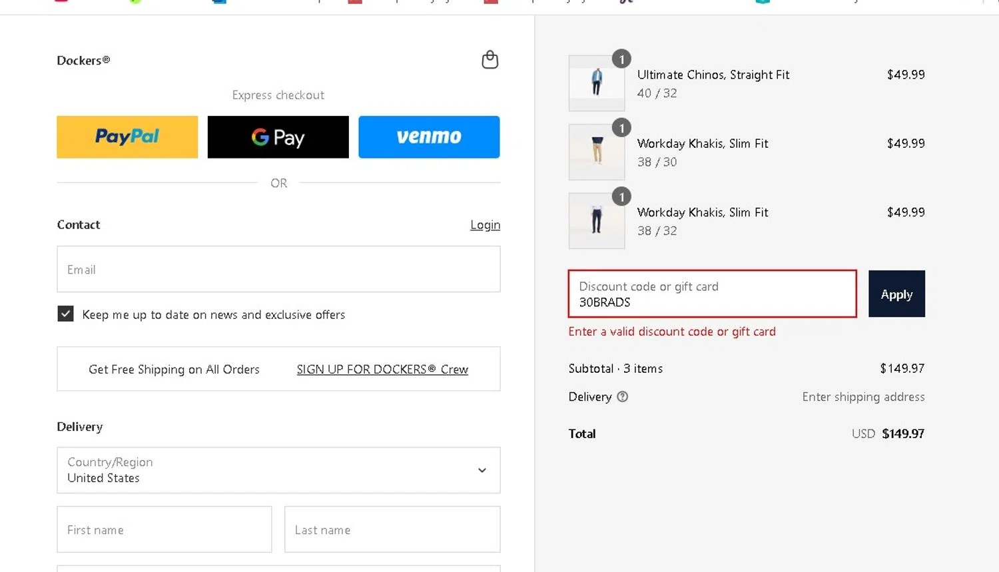Open the shopping bag icon
The width and height of the screenshot is (999, 572).
(490, 60)
